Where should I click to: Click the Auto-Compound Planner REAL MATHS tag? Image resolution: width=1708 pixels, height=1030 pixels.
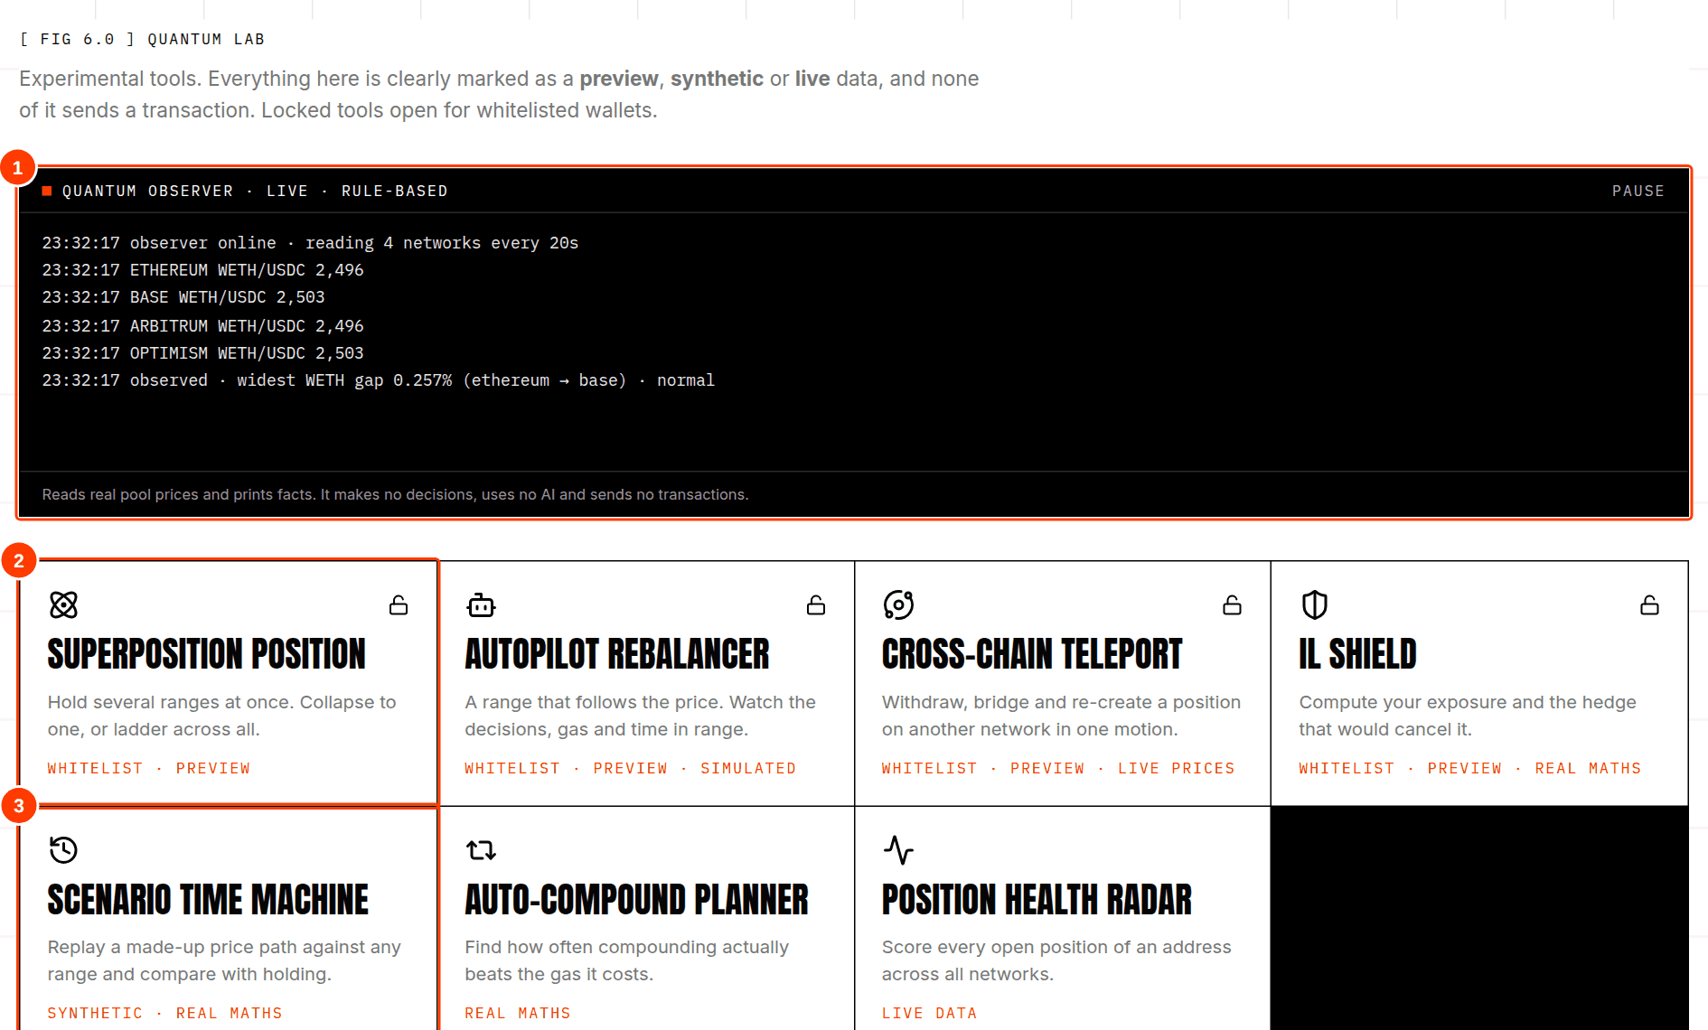pos(518,1013)
